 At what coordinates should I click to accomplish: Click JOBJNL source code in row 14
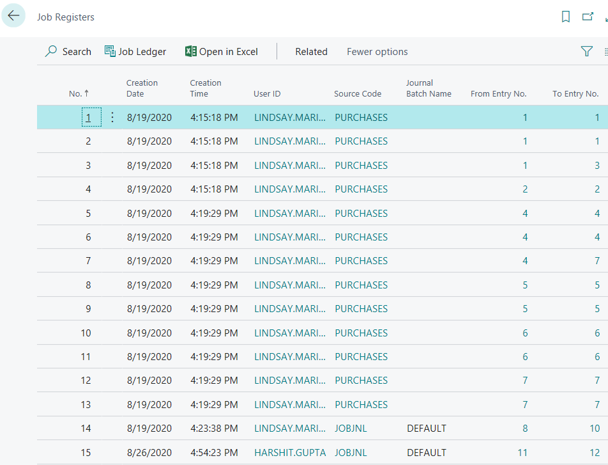352,429
